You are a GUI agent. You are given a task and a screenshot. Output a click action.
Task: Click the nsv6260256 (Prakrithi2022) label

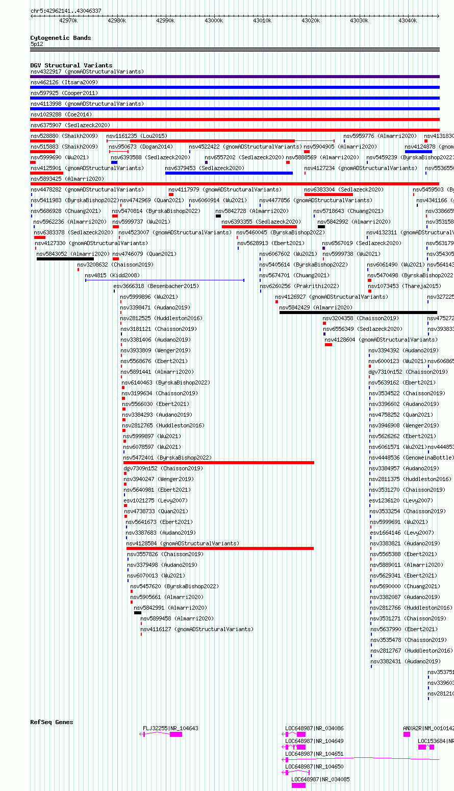pos(299,286)
